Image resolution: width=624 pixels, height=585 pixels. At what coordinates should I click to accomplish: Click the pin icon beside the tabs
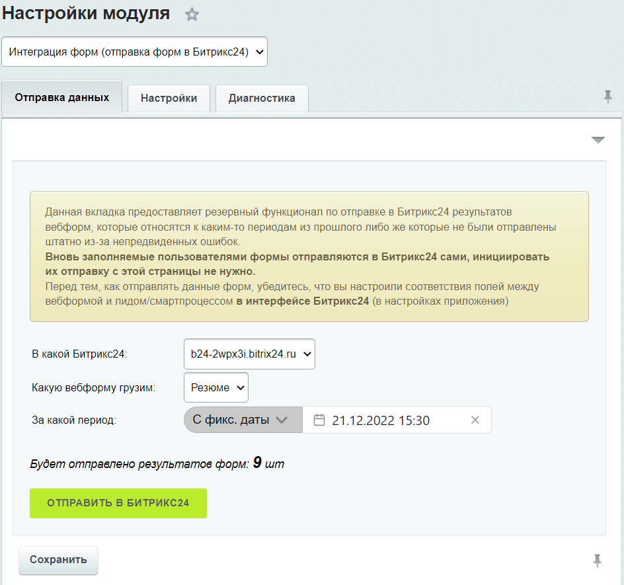click(607, 97)
